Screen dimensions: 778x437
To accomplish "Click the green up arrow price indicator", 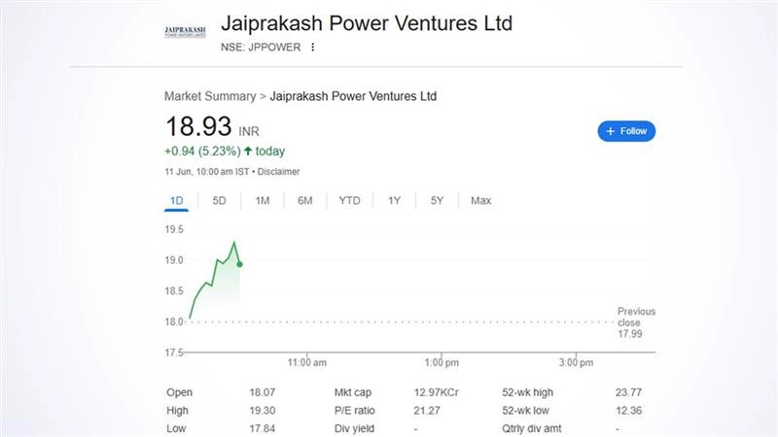I will pyautogui.click(x=248, y=151).
